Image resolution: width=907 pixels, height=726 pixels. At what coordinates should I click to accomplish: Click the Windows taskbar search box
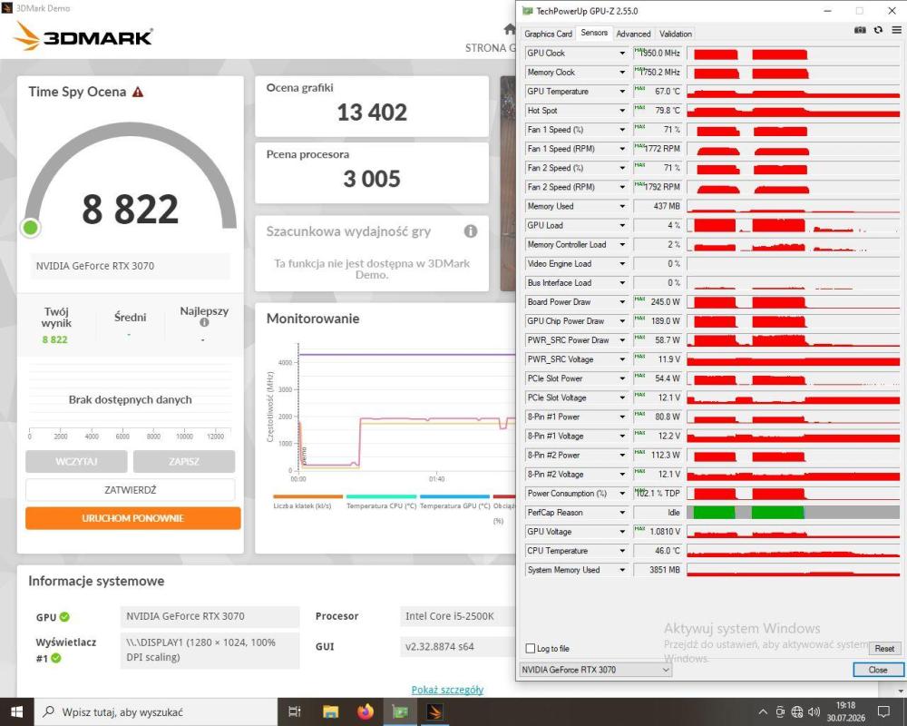point(156,712)
